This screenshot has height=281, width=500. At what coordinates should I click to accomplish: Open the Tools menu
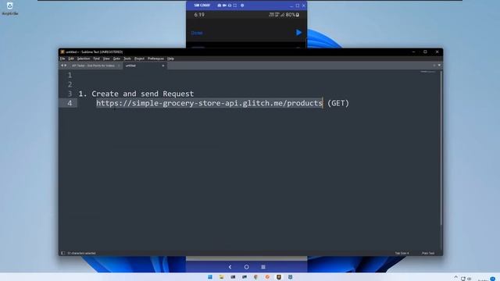[x=127, y=59]
